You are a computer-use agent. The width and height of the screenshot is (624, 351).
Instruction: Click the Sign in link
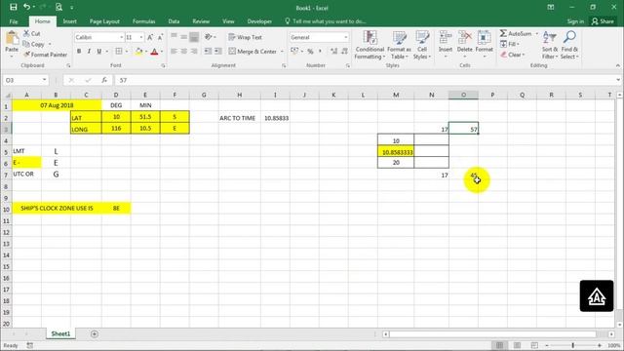pos(575,21)
